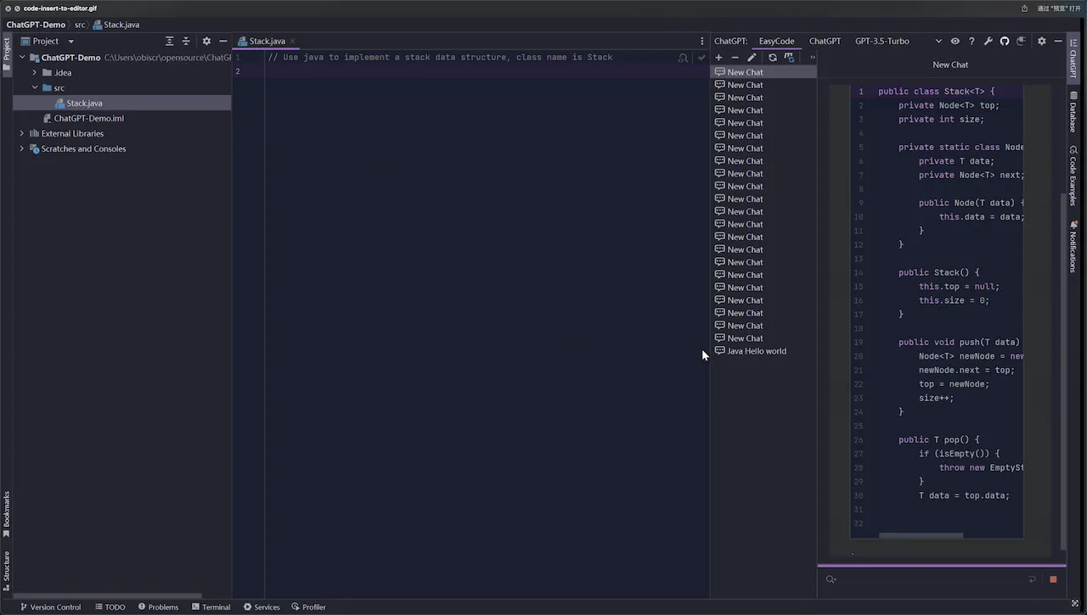Open editor tabs more options menu
This screenshot has height=615, width=1087.
(x=701, y=41)
